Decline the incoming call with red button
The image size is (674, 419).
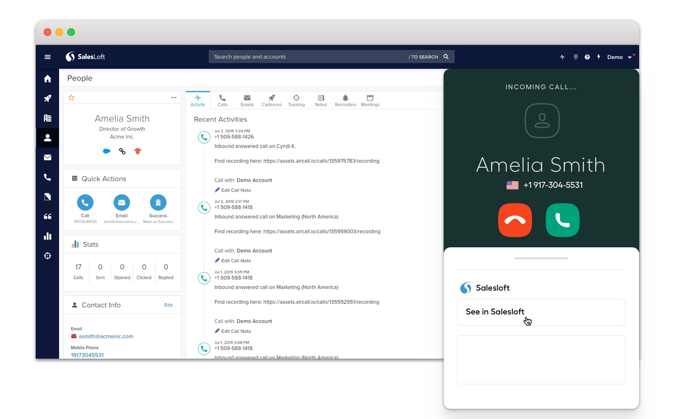click(x=515, y=220)
